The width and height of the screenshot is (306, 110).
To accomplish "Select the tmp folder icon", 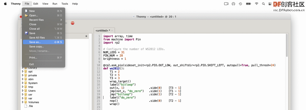I will 25,87.
